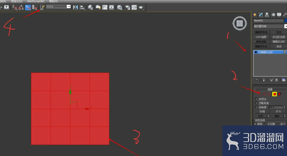The image size is (287, 156).
Task: Click the object name field Plane002
Action: click(268, 21)
